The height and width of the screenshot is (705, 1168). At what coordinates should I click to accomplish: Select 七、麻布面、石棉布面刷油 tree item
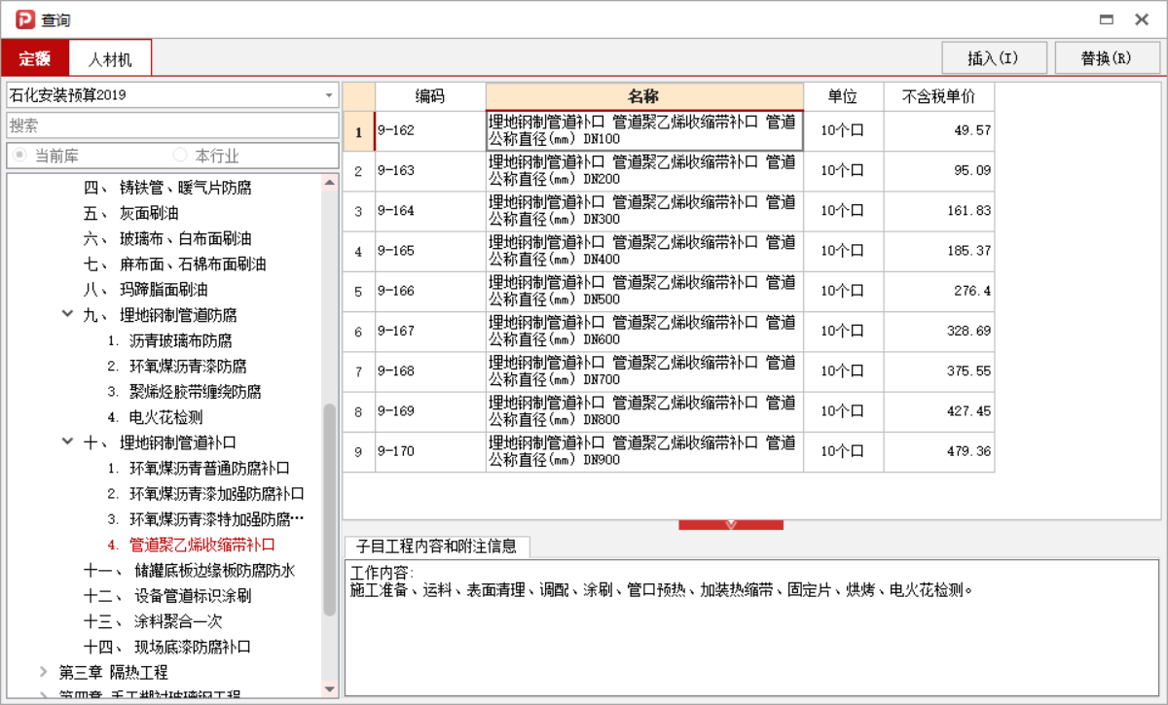(x=174, y=264)
